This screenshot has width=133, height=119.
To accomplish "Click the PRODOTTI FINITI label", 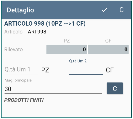I will (24, 100).
